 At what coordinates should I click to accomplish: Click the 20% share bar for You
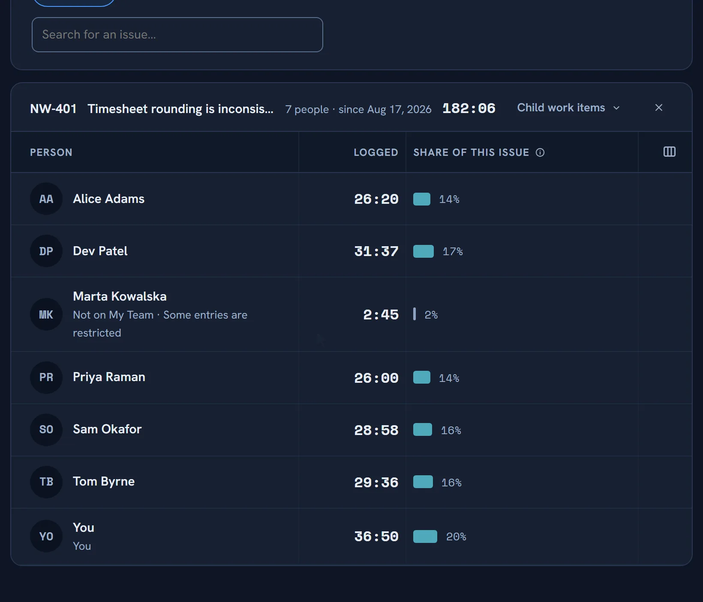pyautogui.click(x=425, y=536)
